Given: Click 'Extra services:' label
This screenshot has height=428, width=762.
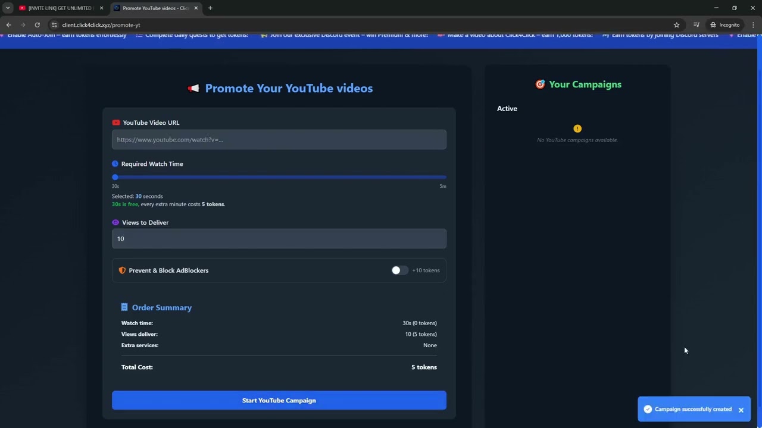Looking at the screenshot, I should point(140,345).
